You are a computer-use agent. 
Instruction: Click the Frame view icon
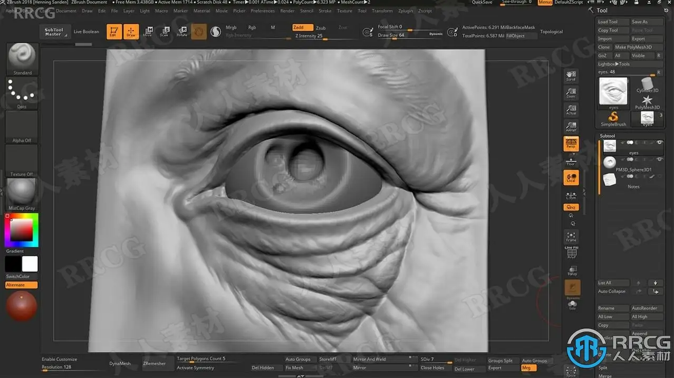coord(571,236)
